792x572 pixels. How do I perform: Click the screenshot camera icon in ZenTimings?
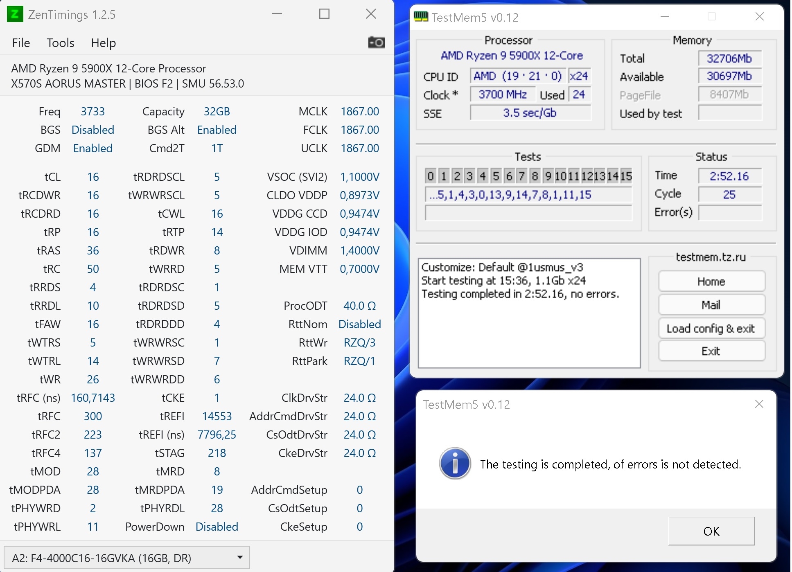tap(376, 43)
